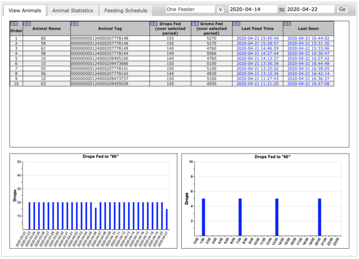The width and height of the screenshot is (359, 259).
Task: Open last feed time link 2020-04-21 15:45:44
Action: click(x=257, y=38)
